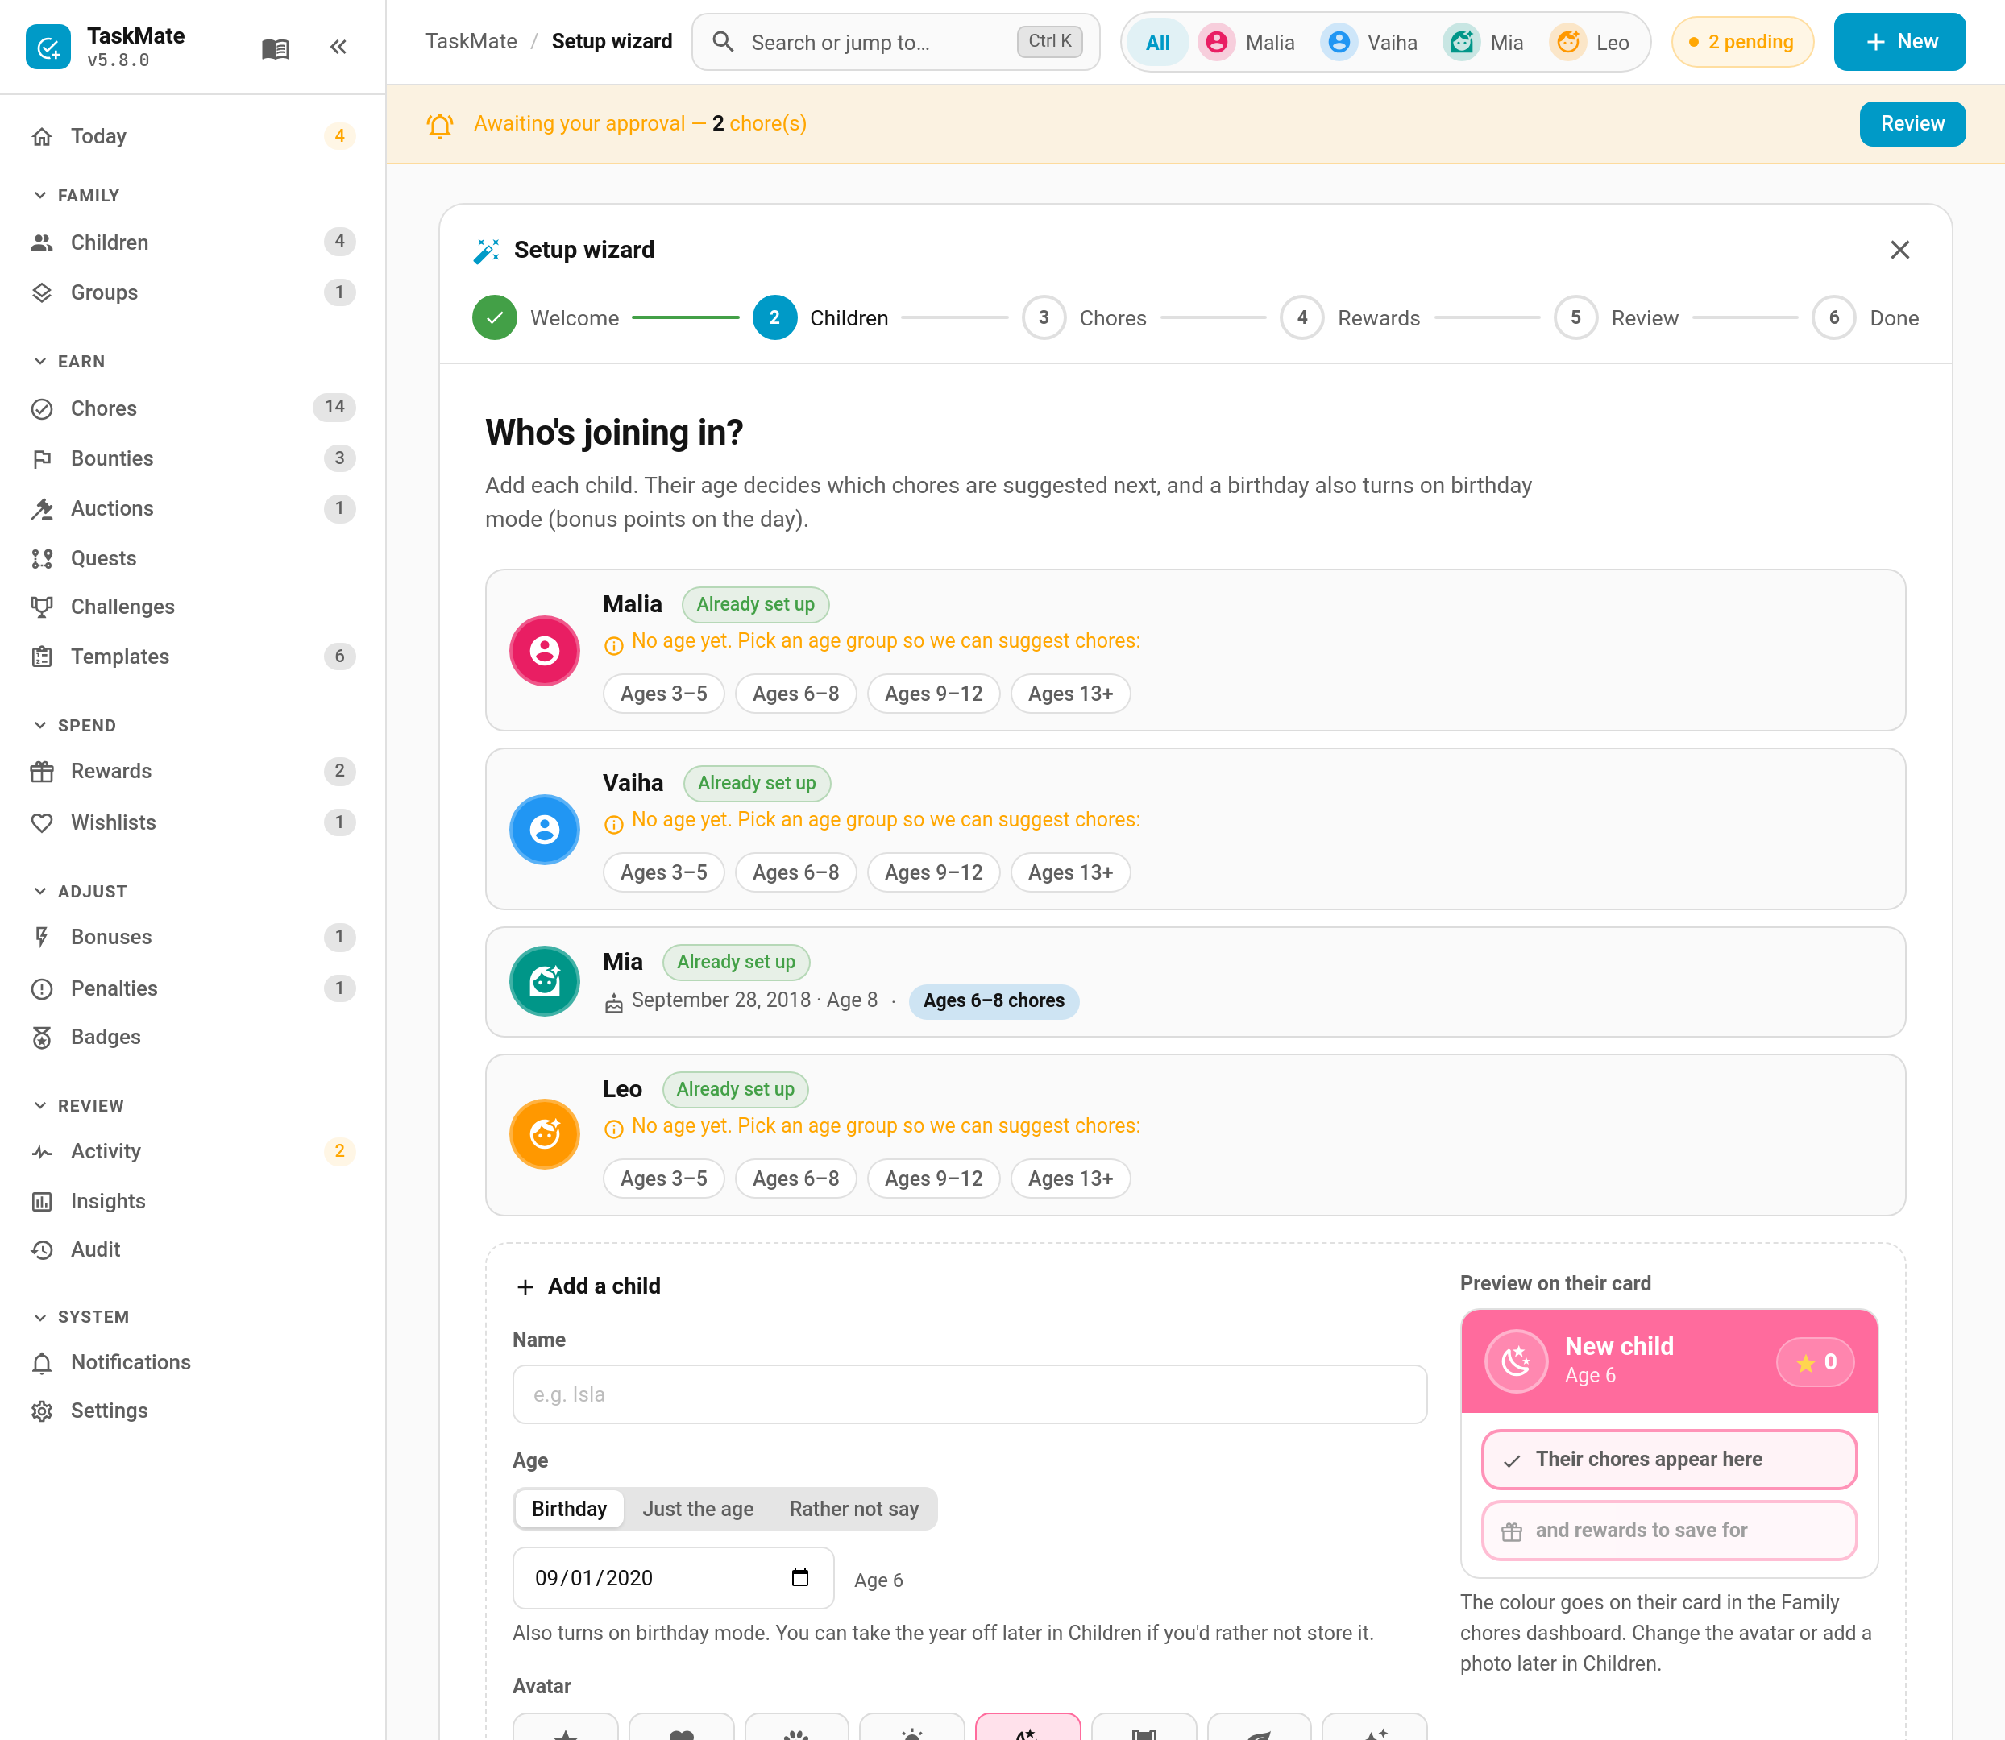The width and height of the screenshot is (2005, 1740).
Task: Click the TaskMate logo icon
Action: coord(48,47)
